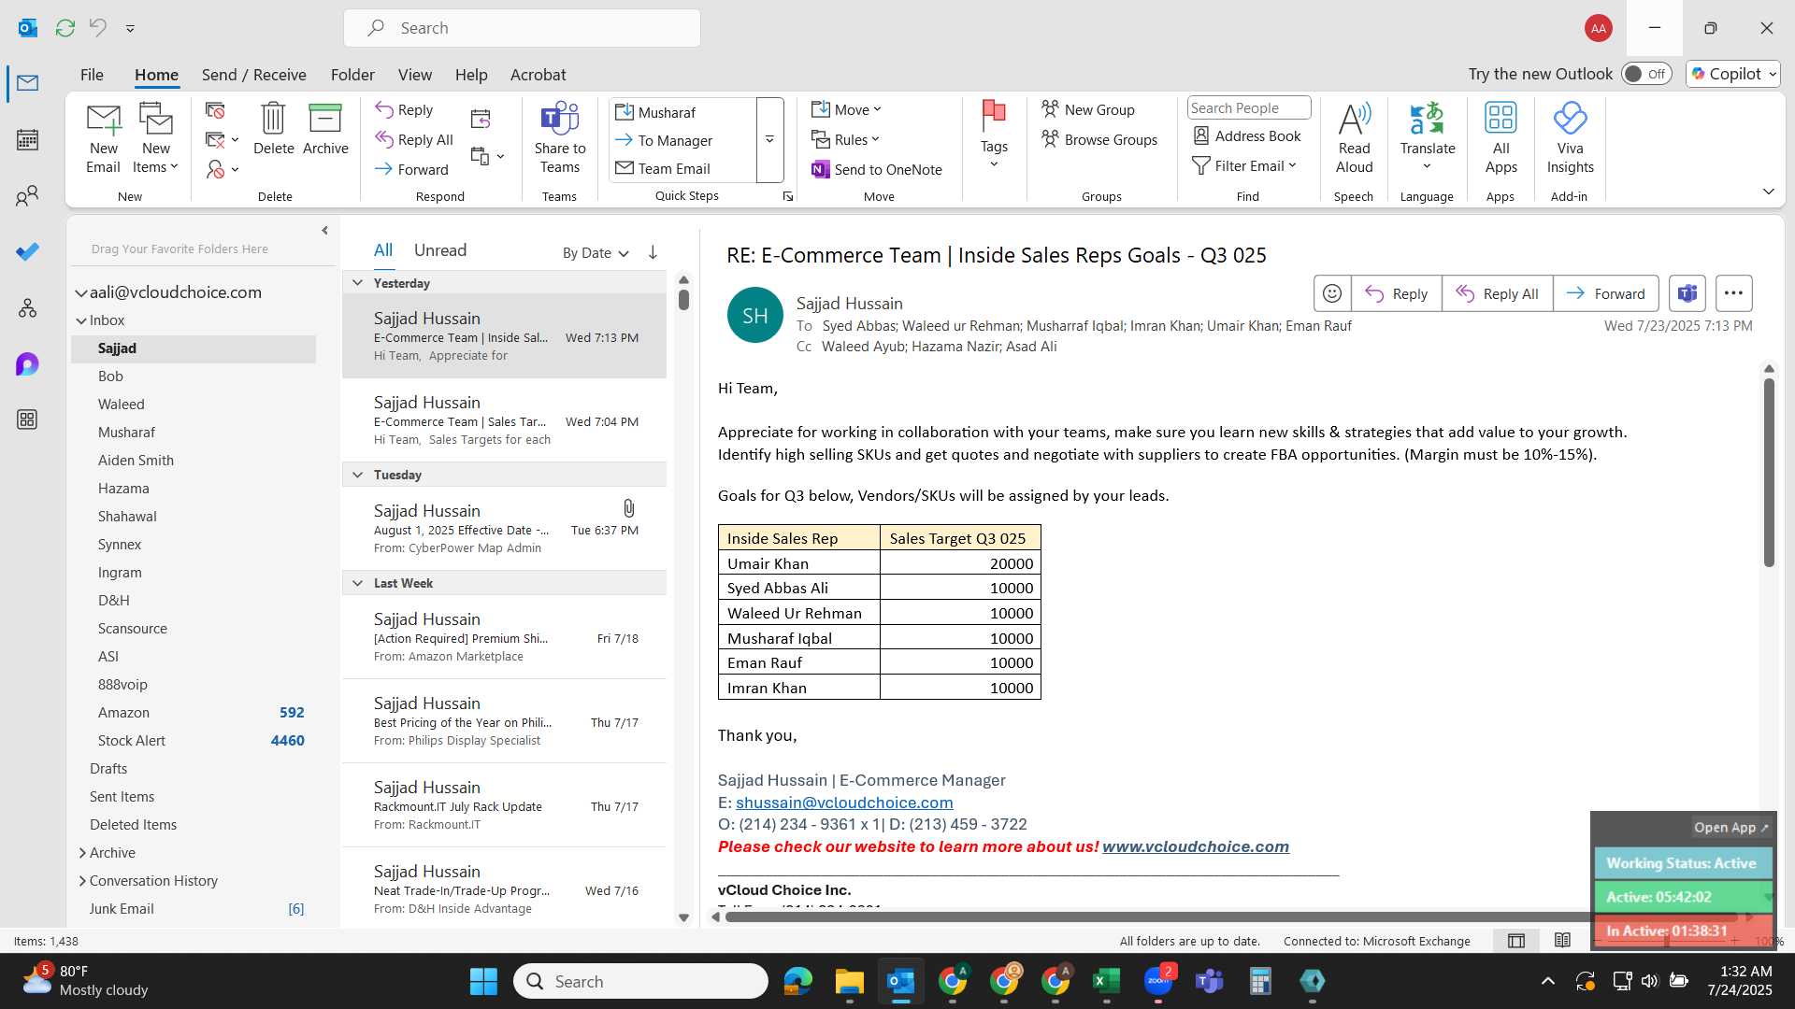Click the Send/Receive sync icon in title bar

click(65, 28)
